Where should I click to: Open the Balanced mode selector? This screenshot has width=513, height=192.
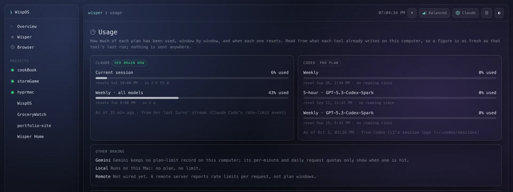point(434,13)
